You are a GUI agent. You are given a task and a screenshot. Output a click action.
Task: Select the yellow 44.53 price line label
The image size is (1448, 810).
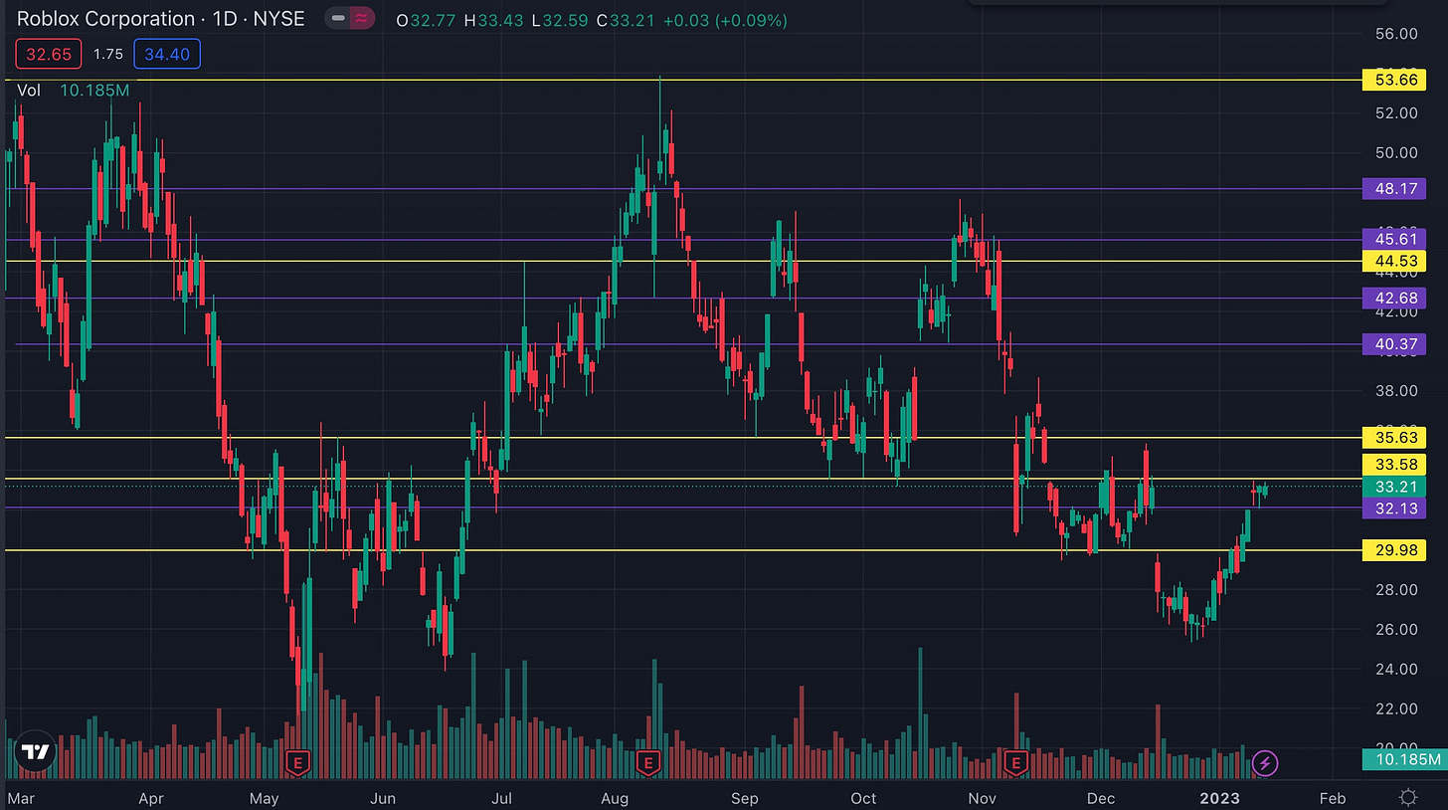coord(1392,262)
